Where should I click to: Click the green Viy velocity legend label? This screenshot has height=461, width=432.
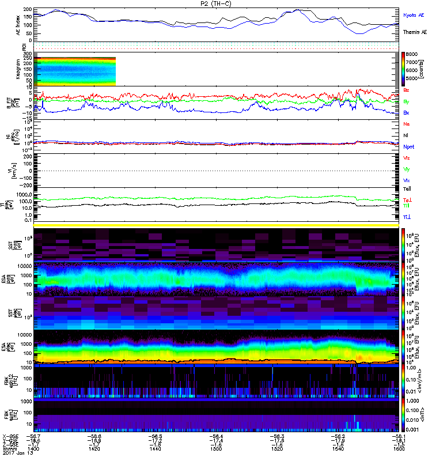(x=407, y=169)
